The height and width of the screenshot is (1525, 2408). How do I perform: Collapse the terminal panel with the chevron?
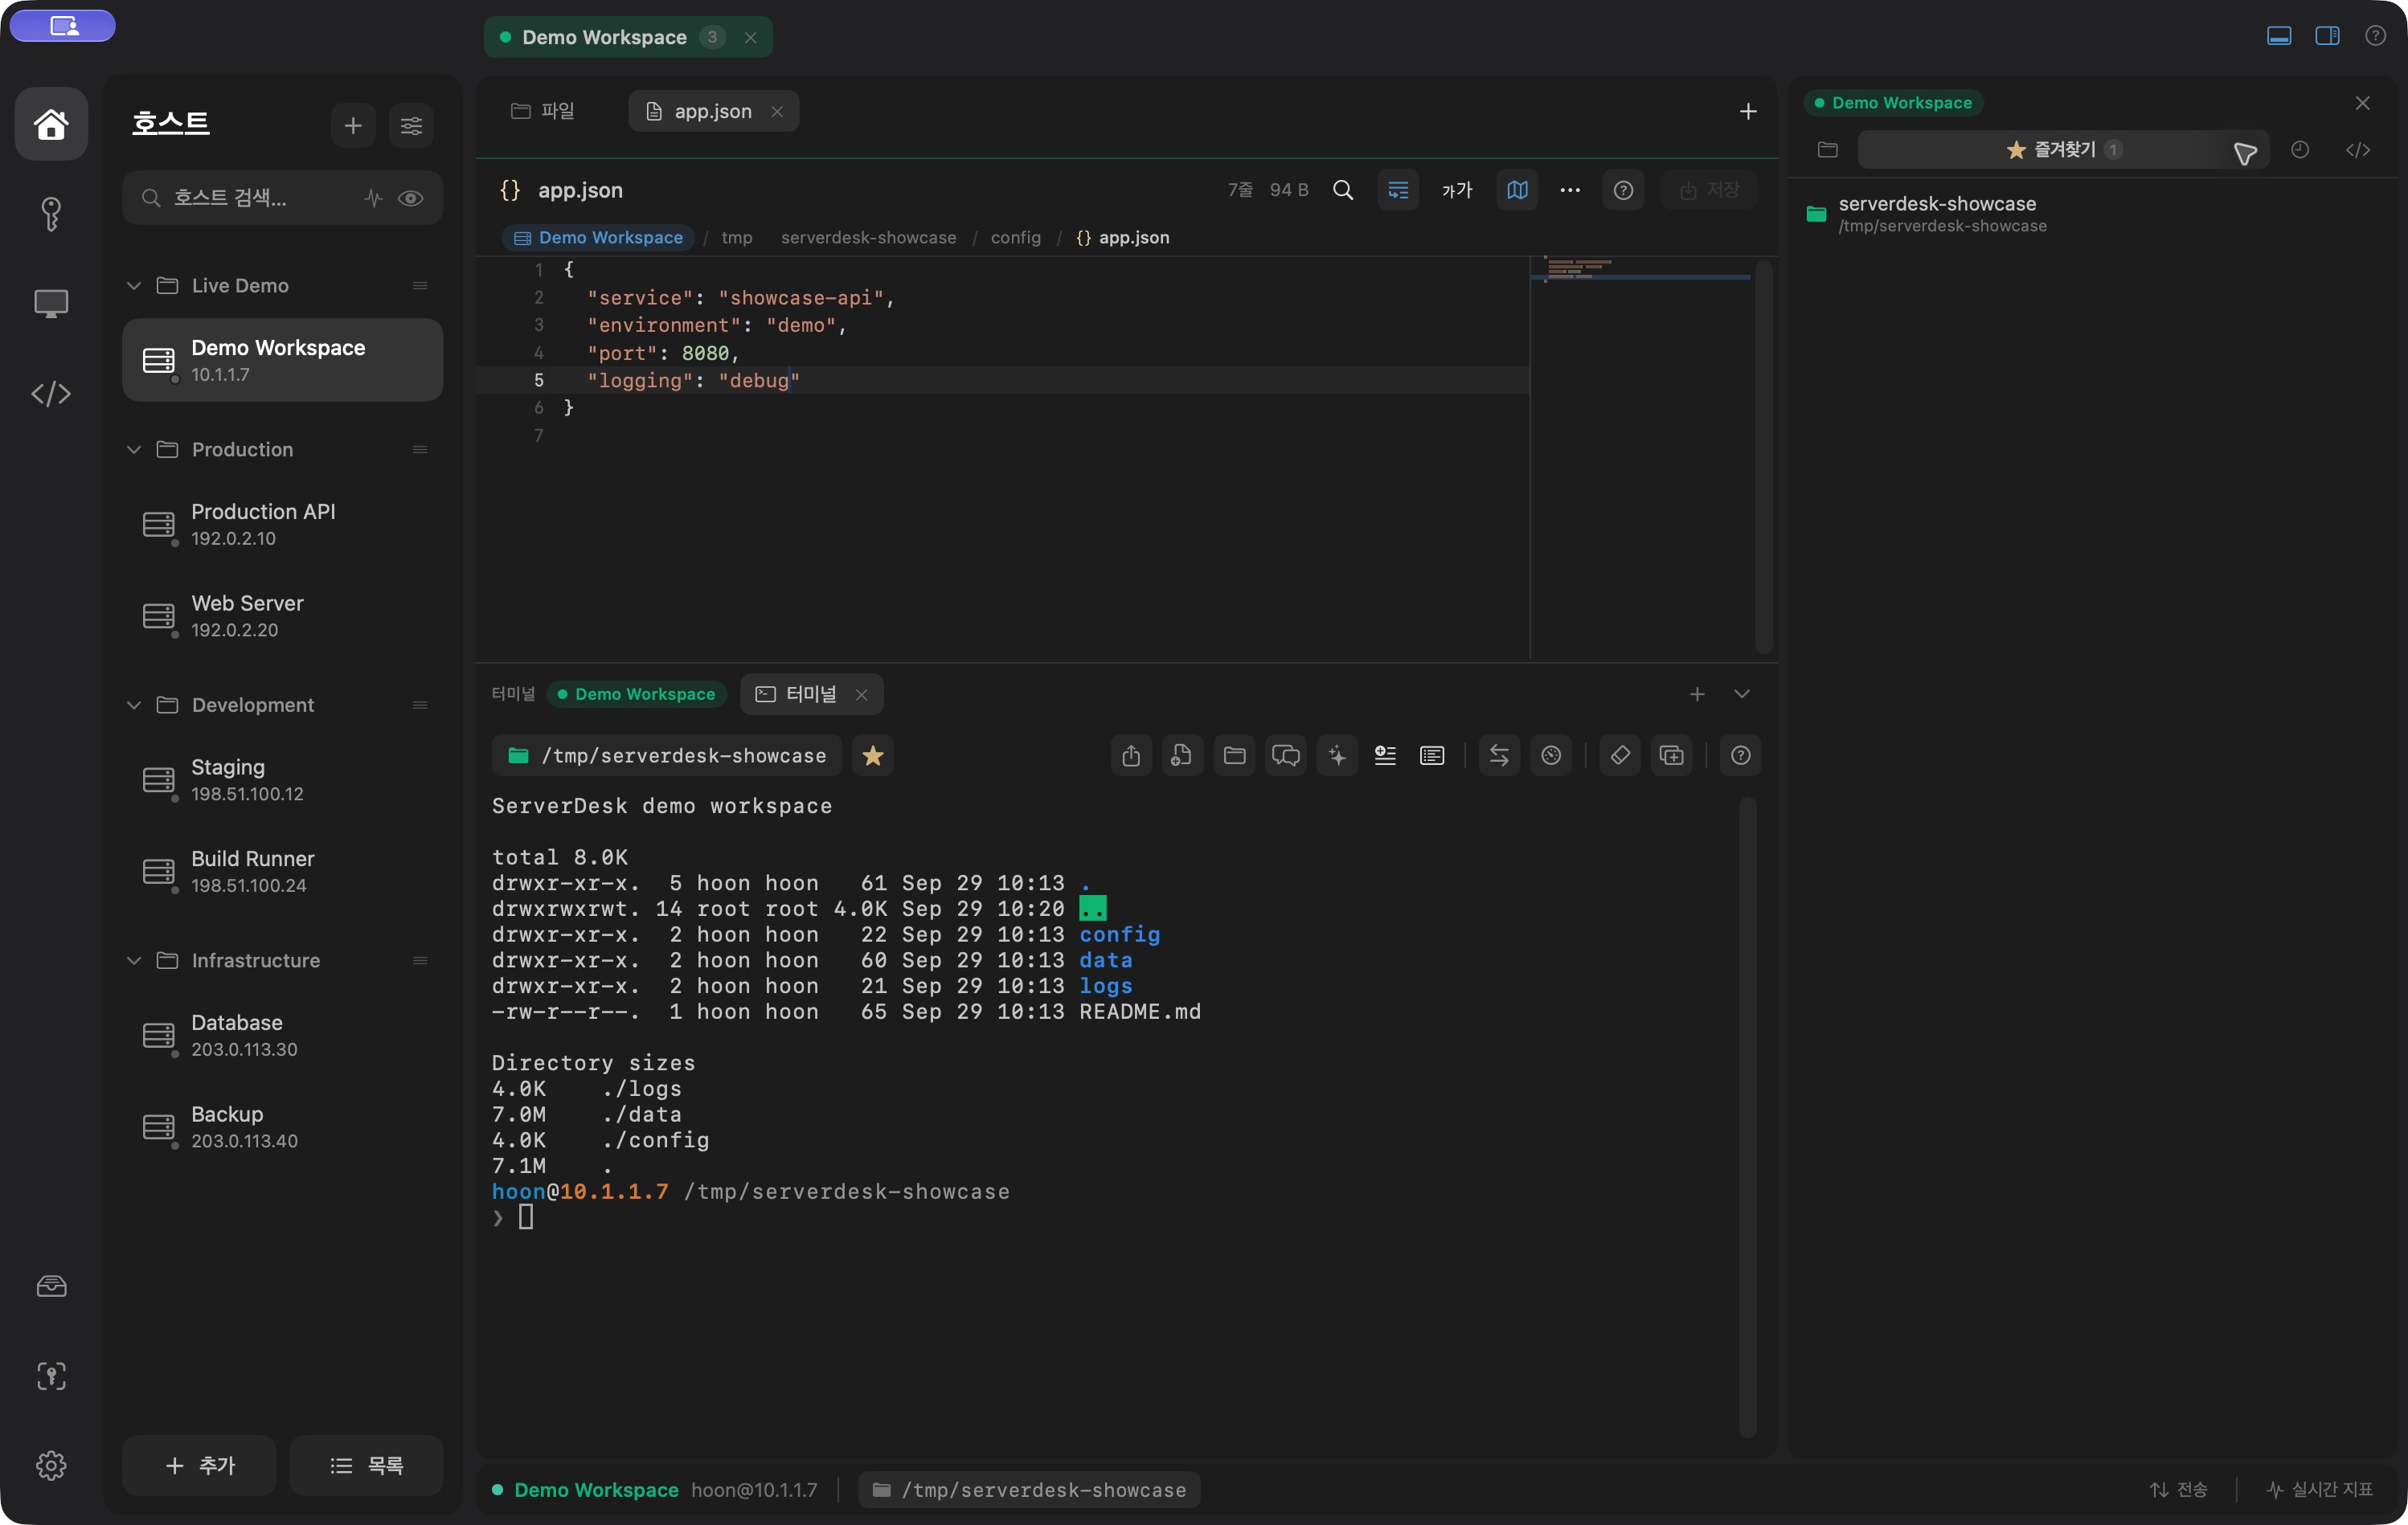(1742, 694)
